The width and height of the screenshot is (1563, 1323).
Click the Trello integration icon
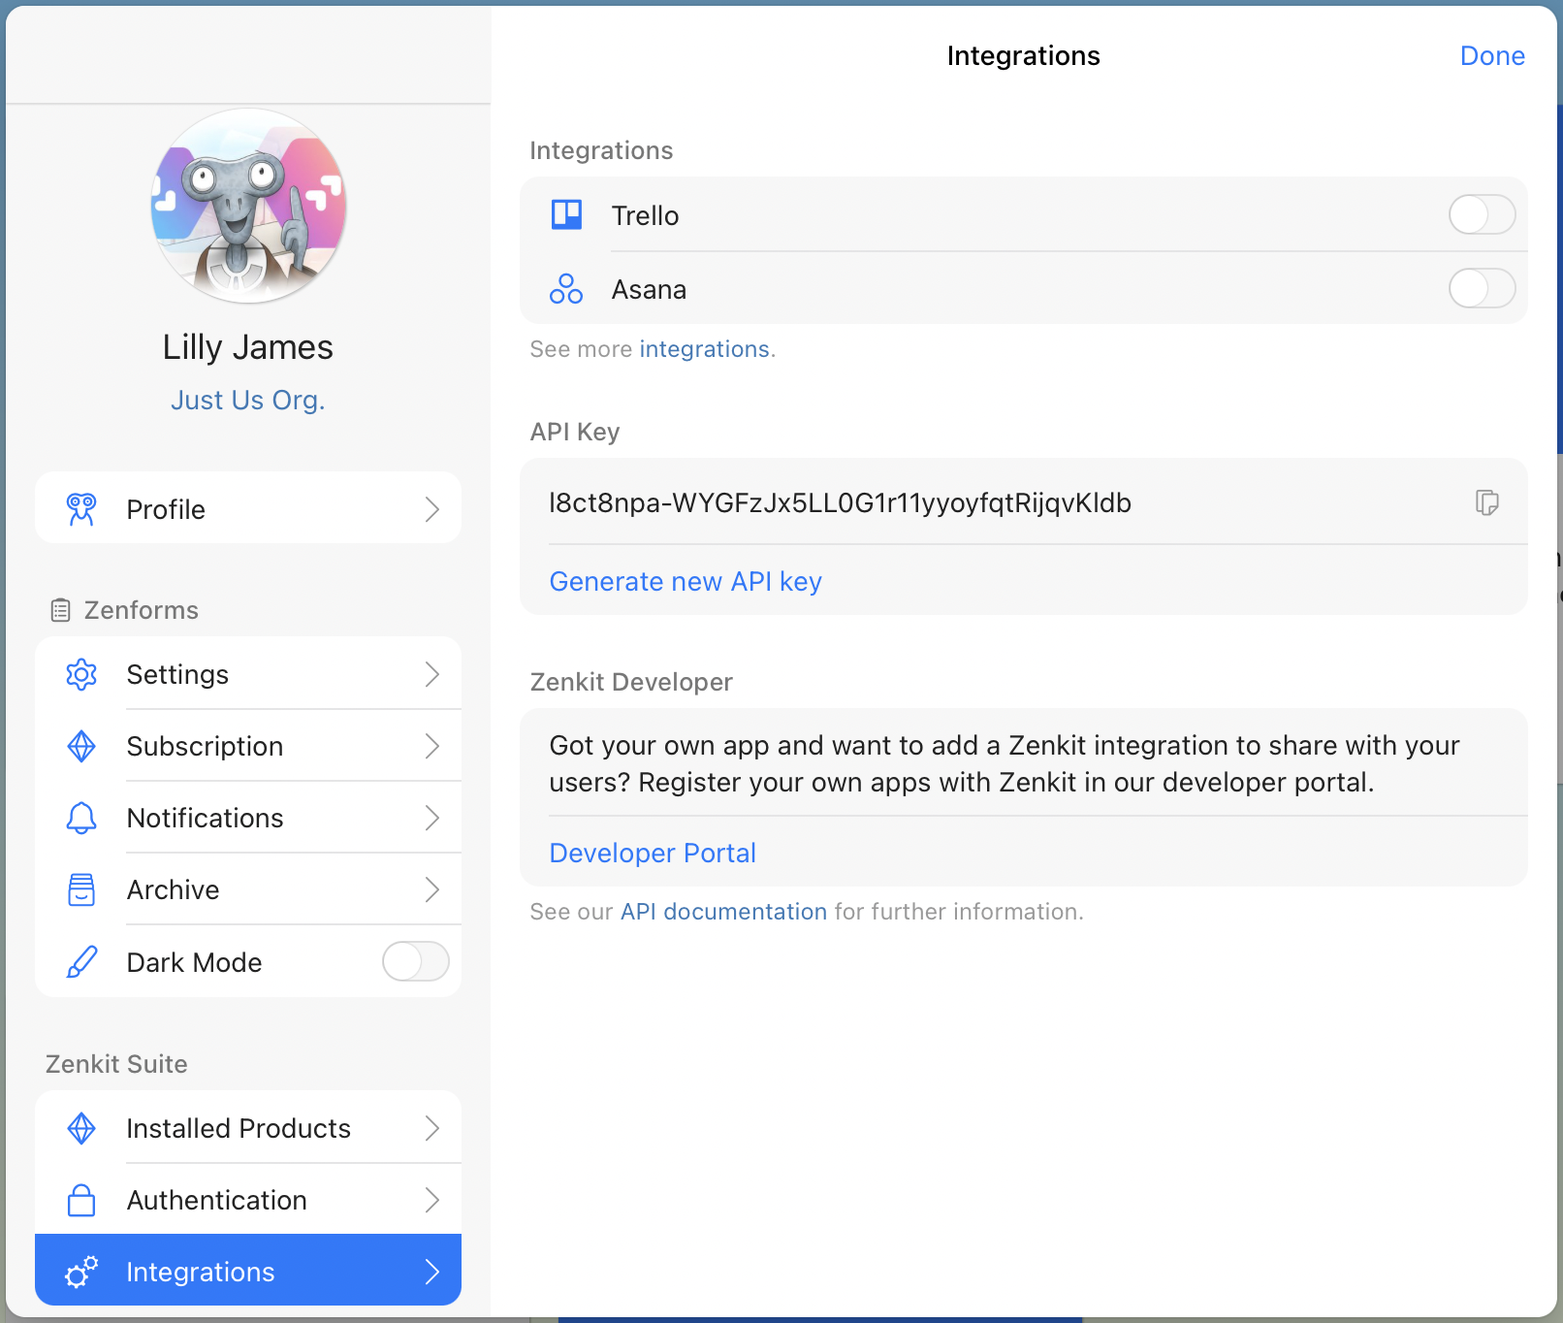566,214
